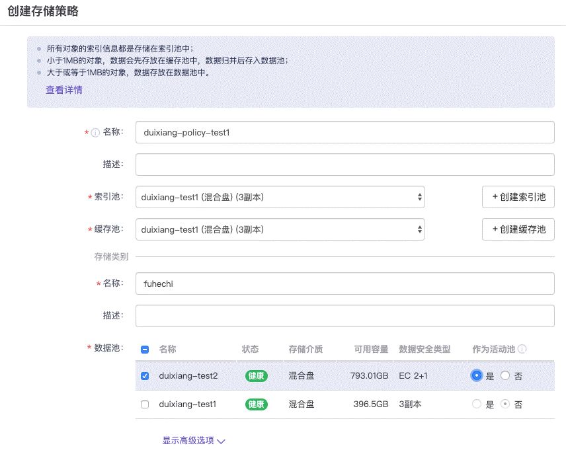
Task: Click the 可用容量 column header
Action: [371, 349]
